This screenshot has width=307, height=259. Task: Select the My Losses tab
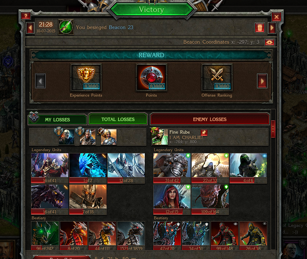click(57, 119)
